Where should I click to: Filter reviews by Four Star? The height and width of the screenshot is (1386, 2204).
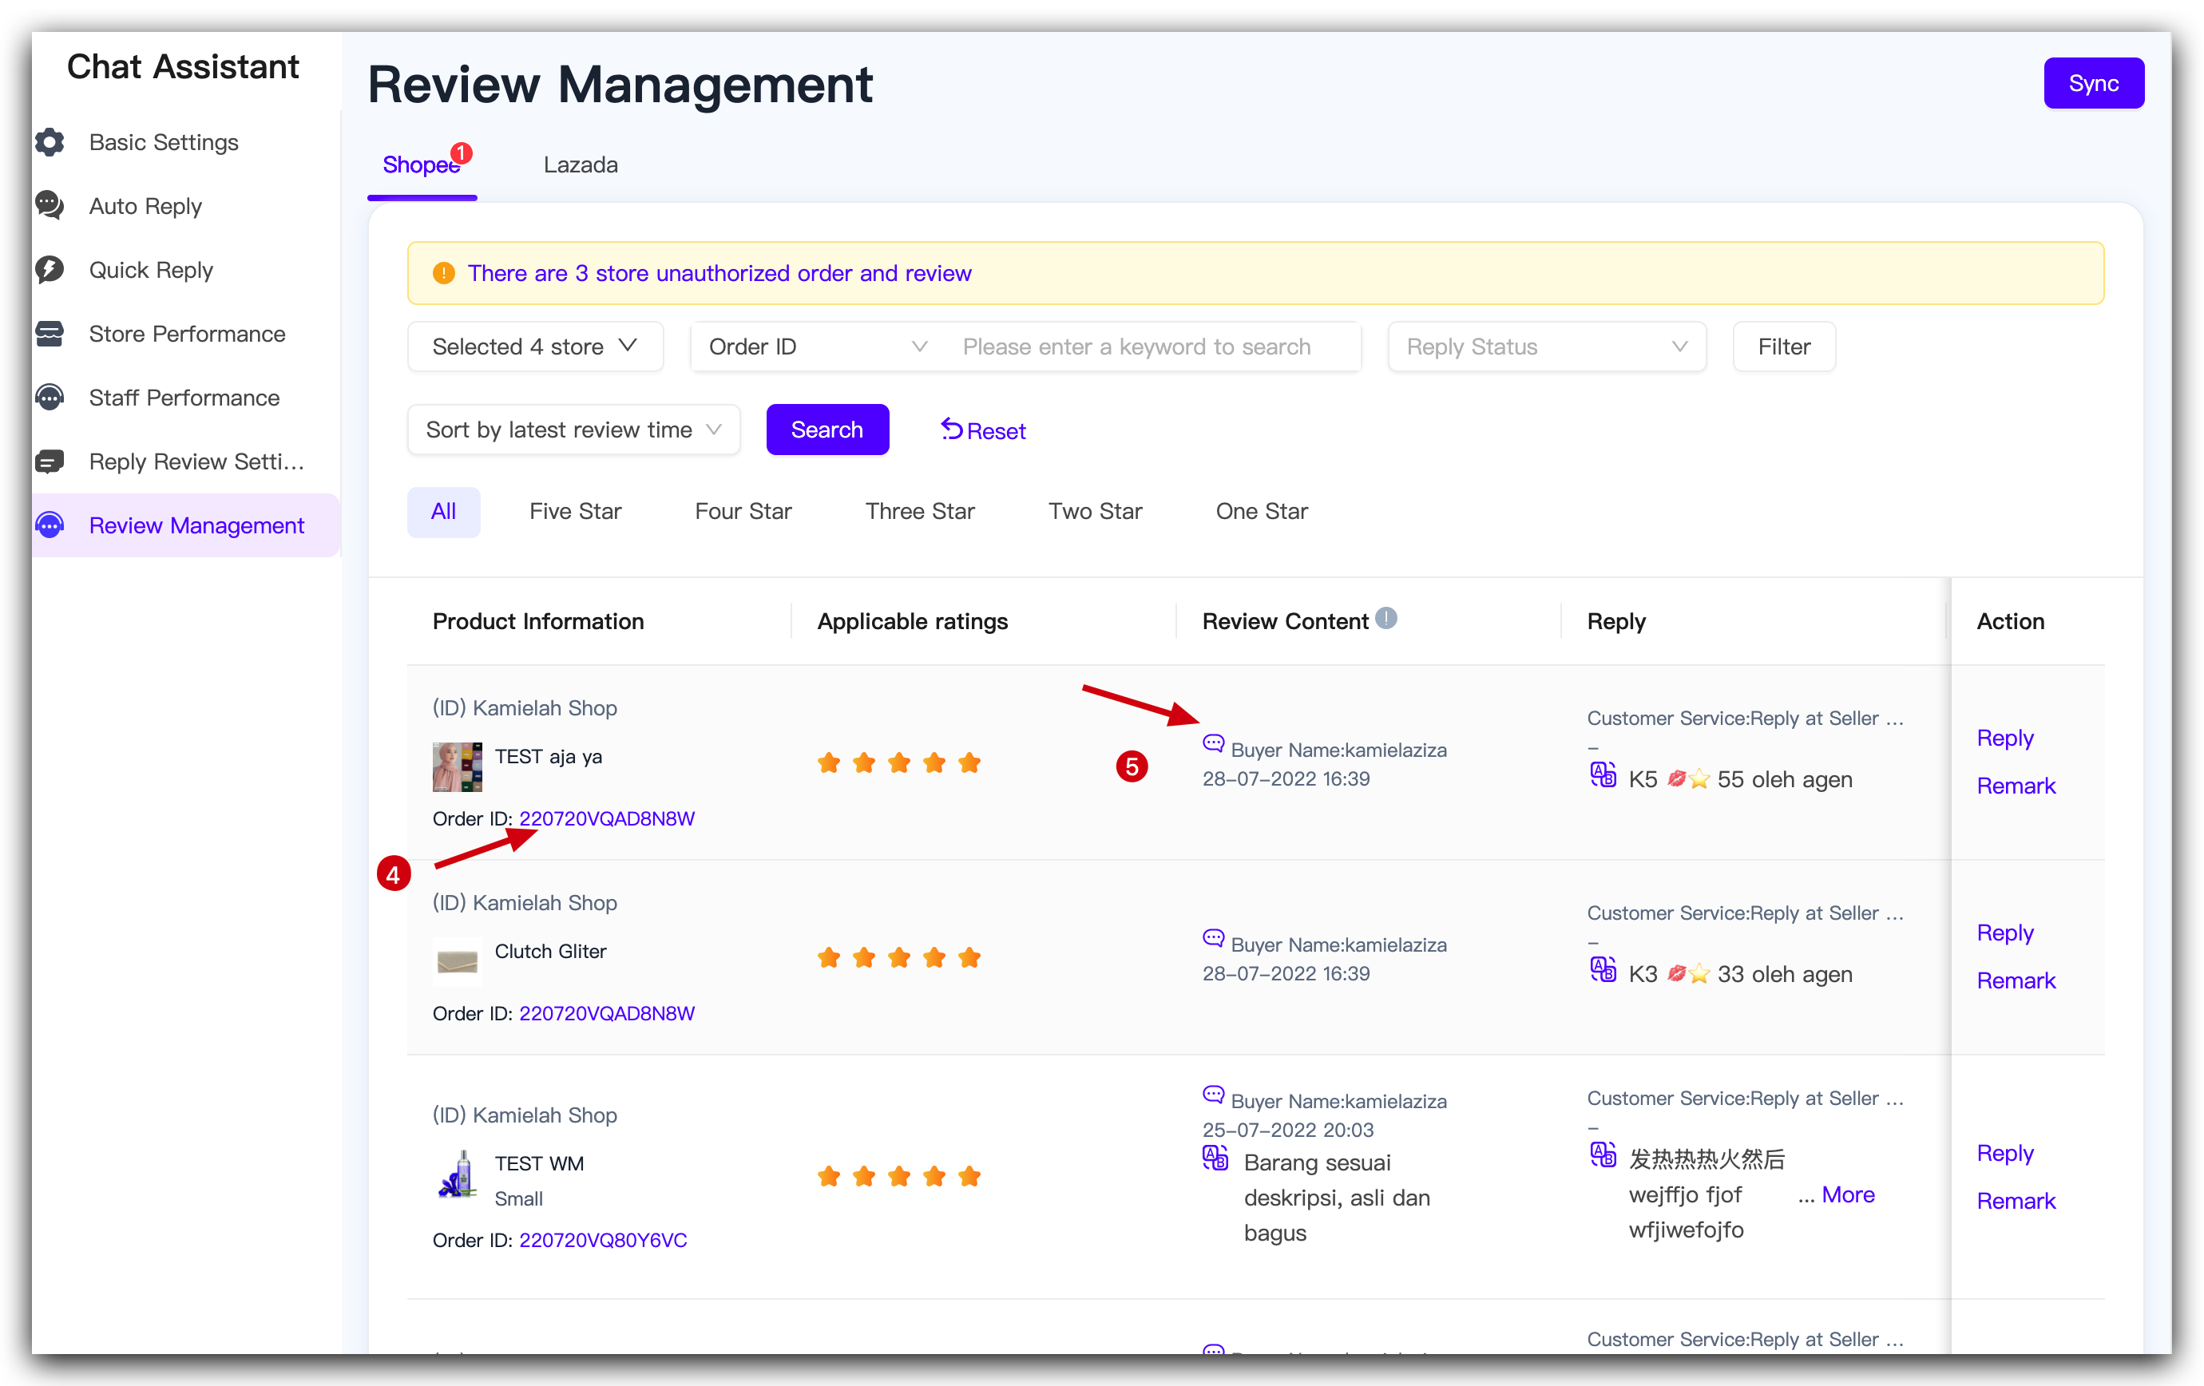[743, 512]
